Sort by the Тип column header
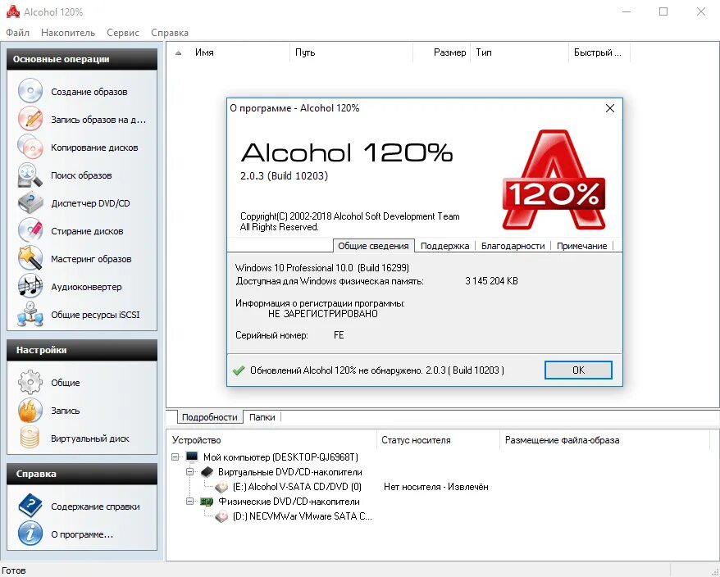Image resolution: width=720 pixels, height=577 pixels. tap(519, 52)
